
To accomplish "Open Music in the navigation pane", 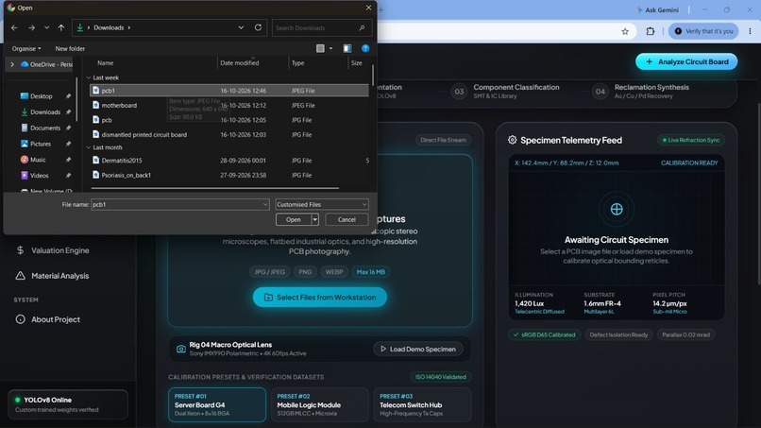I will click(x=38, y=160).
